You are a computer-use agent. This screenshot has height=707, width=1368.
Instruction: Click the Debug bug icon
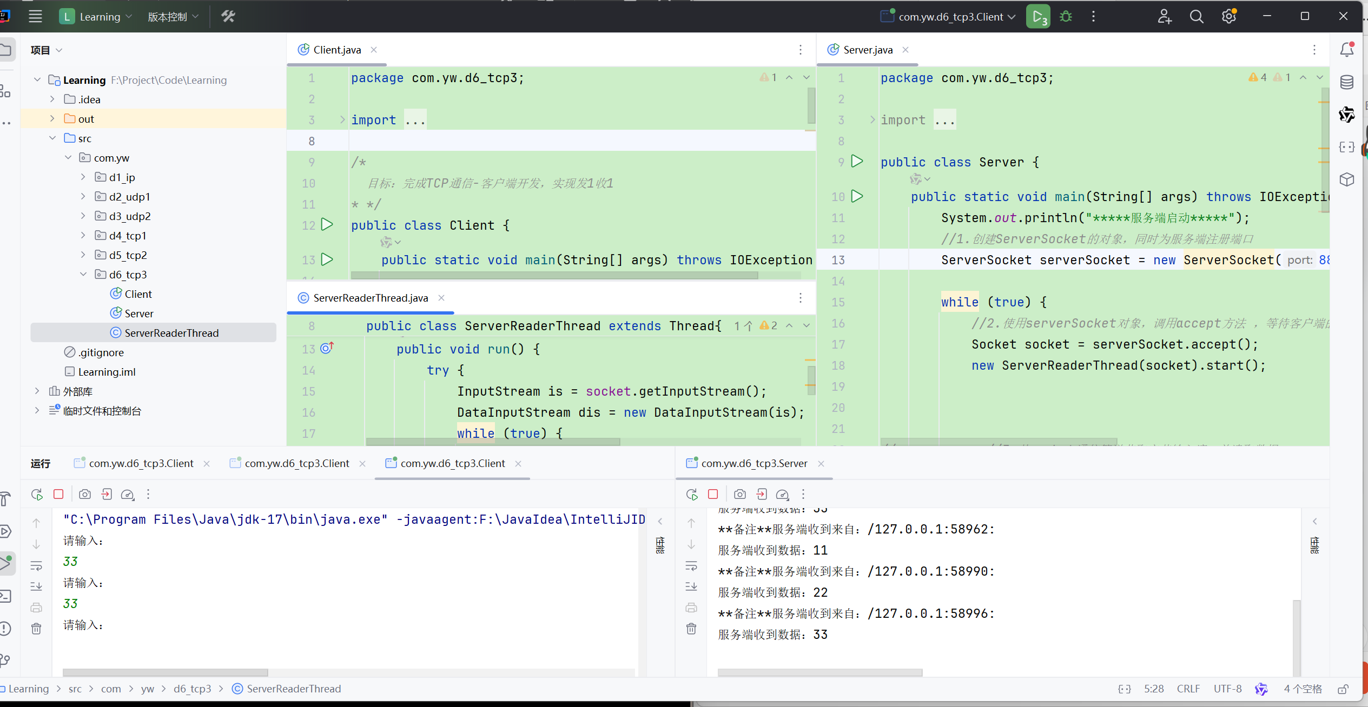pos(1066,17)
